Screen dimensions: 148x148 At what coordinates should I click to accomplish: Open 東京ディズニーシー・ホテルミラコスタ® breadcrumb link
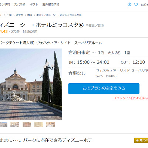59,15
